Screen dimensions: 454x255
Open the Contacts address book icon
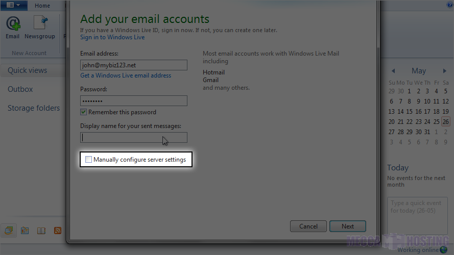[x=41, y=231]
